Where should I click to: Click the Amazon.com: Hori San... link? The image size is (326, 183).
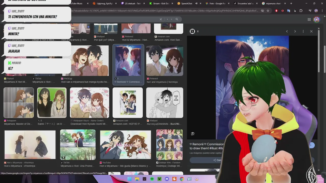168,40
